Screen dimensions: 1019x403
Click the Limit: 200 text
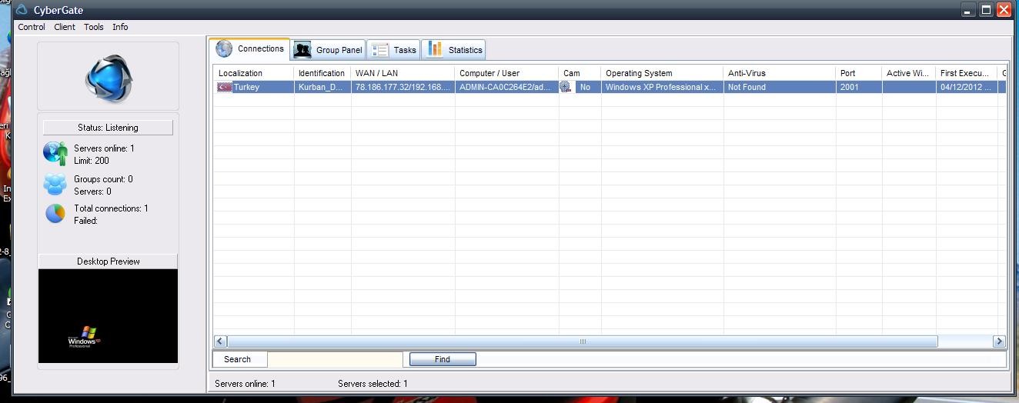coord(92,161)
